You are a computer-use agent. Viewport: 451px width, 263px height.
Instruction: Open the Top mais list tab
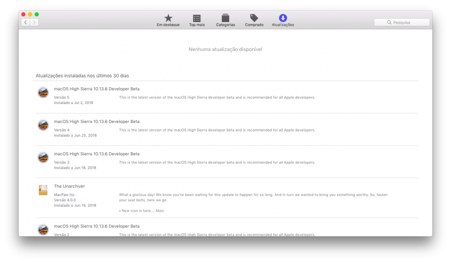click(x=197, y=20)
